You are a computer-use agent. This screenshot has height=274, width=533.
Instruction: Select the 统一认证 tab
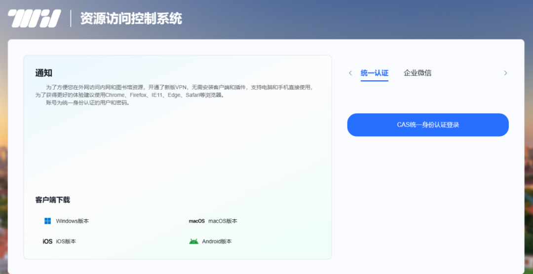point(374,73)
